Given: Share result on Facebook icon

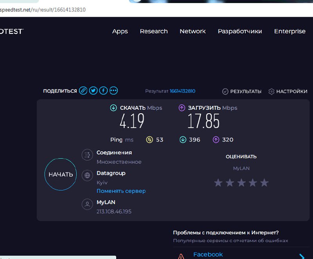Looking at the screenshot, I should pos(103,91).
